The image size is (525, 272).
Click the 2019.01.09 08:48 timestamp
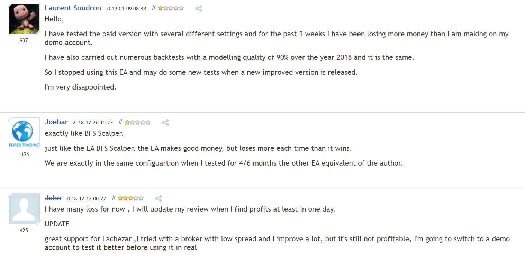(126, 9)
